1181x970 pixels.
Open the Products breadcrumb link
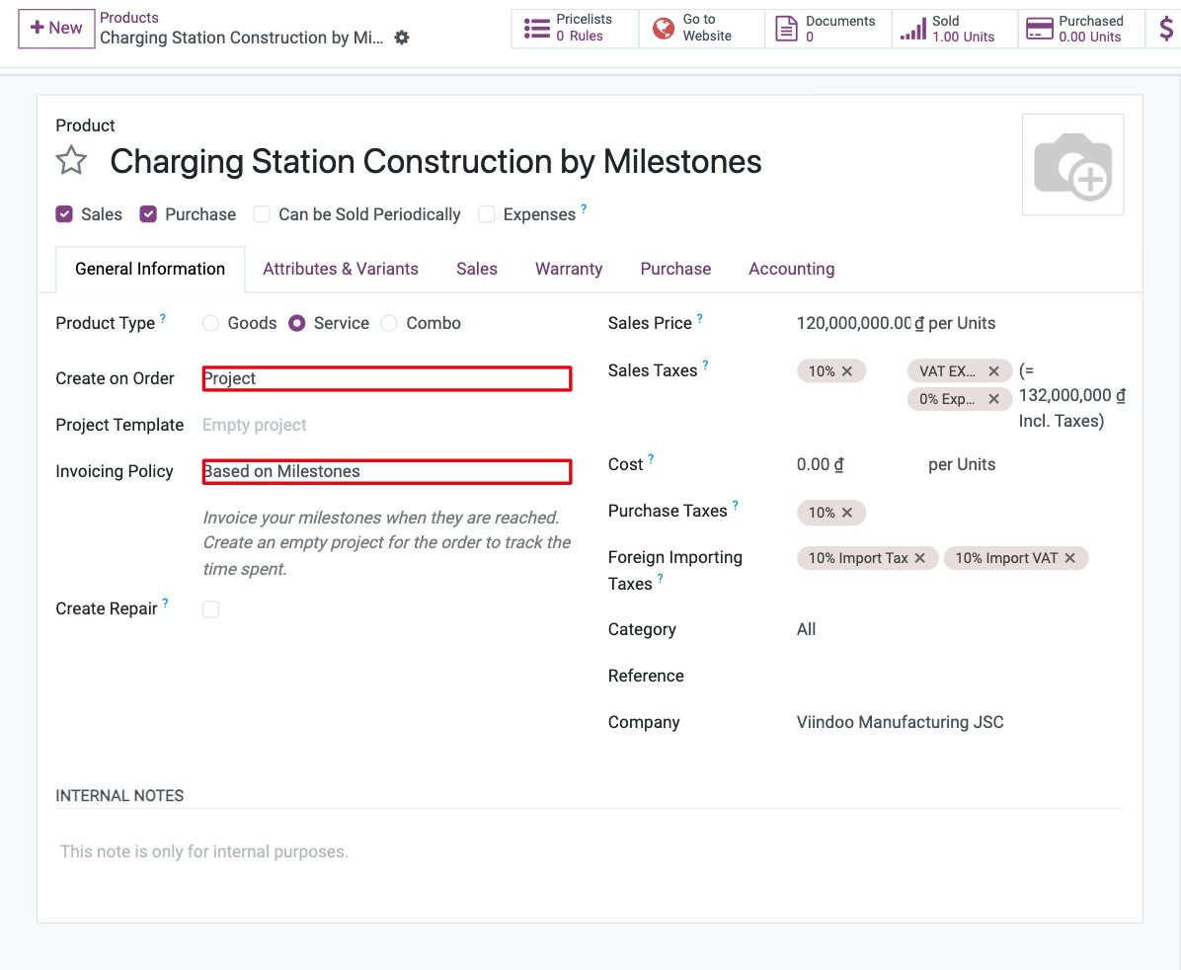pos(128,18)
